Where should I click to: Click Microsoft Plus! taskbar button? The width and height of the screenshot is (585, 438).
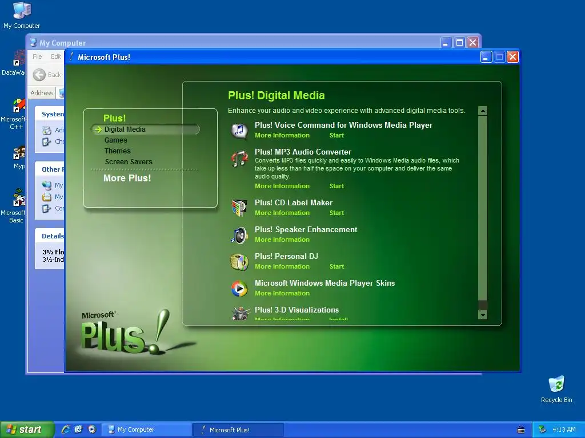pyautogui.click(x=238, y=429)
